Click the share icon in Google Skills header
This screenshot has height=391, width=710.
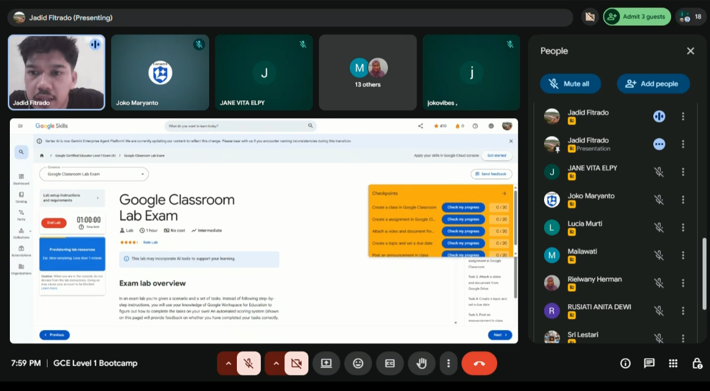[x=421, y=126]
